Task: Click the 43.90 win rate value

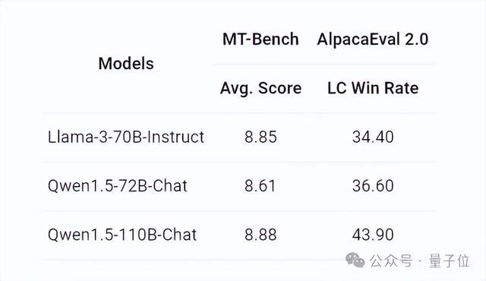Action: tap(373, 235)
